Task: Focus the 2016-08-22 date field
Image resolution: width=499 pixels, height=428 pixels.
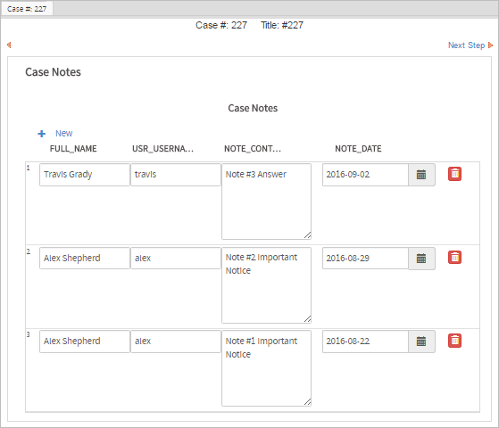Action: point(365,342)
